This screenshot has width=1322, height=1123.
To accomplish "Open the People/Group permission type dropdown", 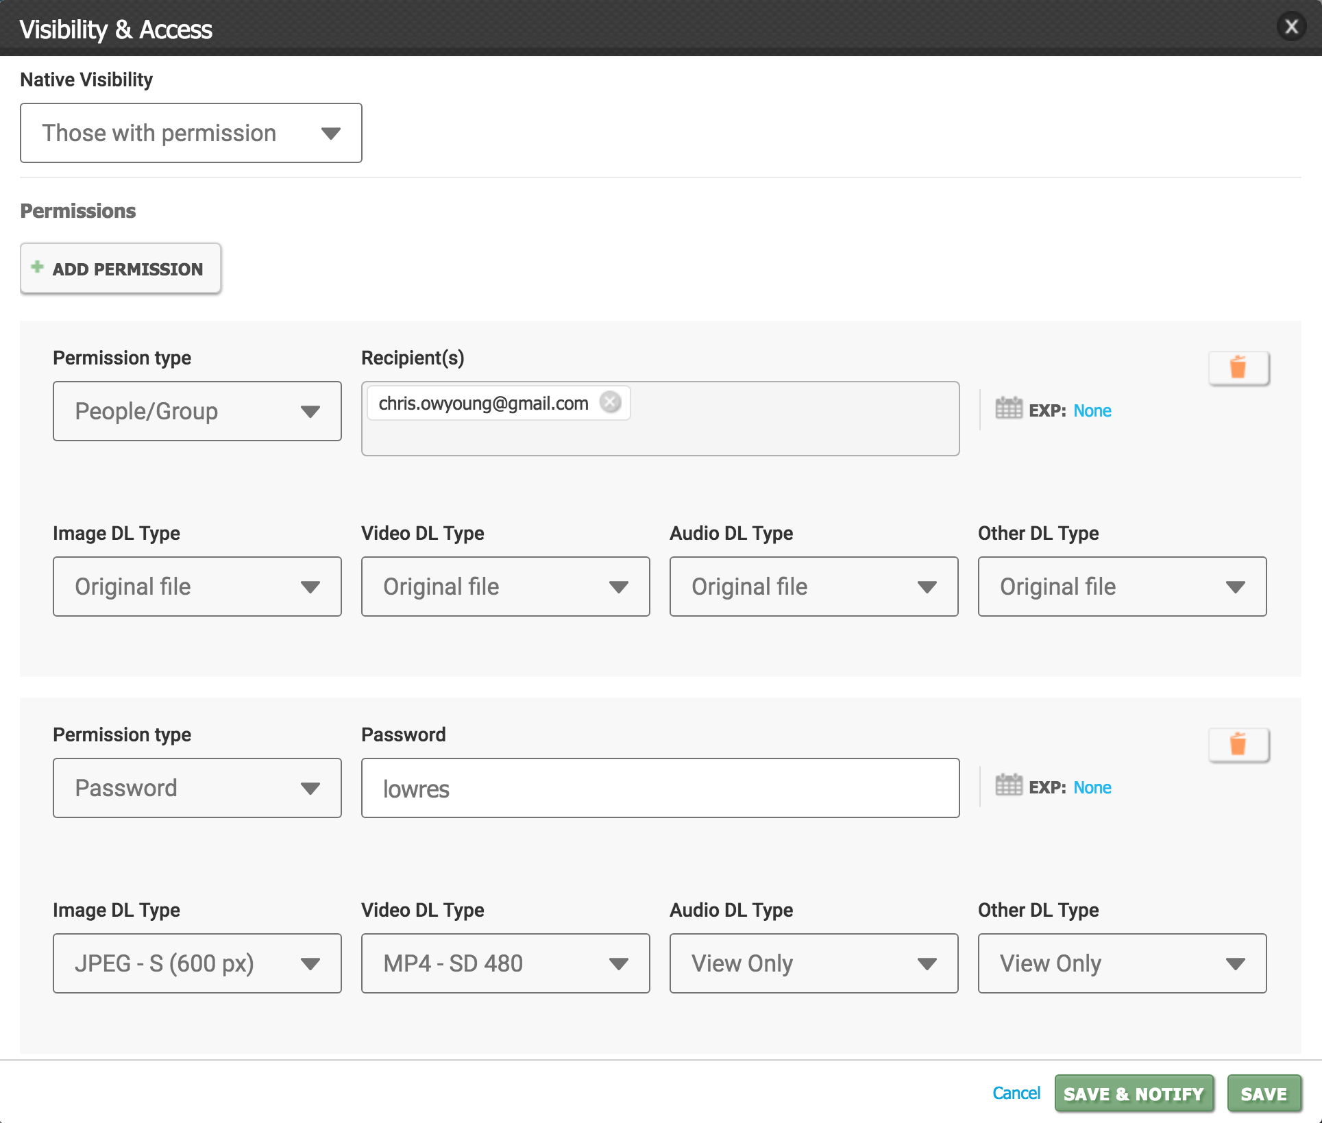I will pyautogui.click(x=197, y=411).
